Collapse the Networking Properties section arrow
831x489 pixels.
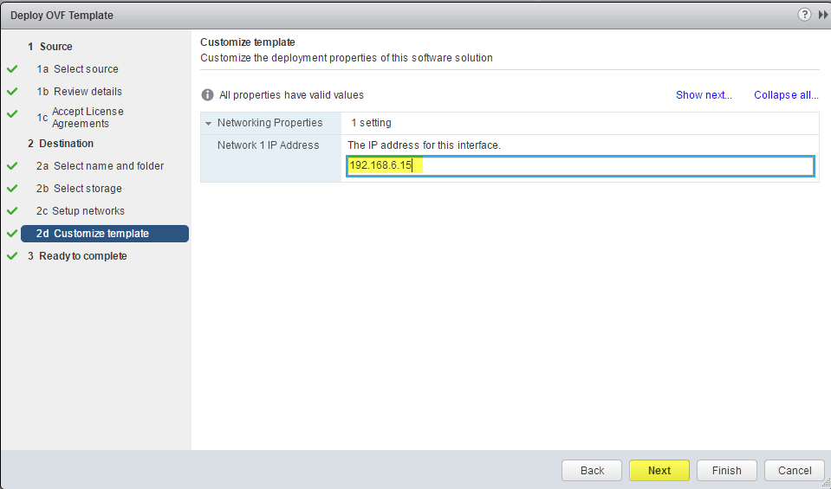(208, 123)
